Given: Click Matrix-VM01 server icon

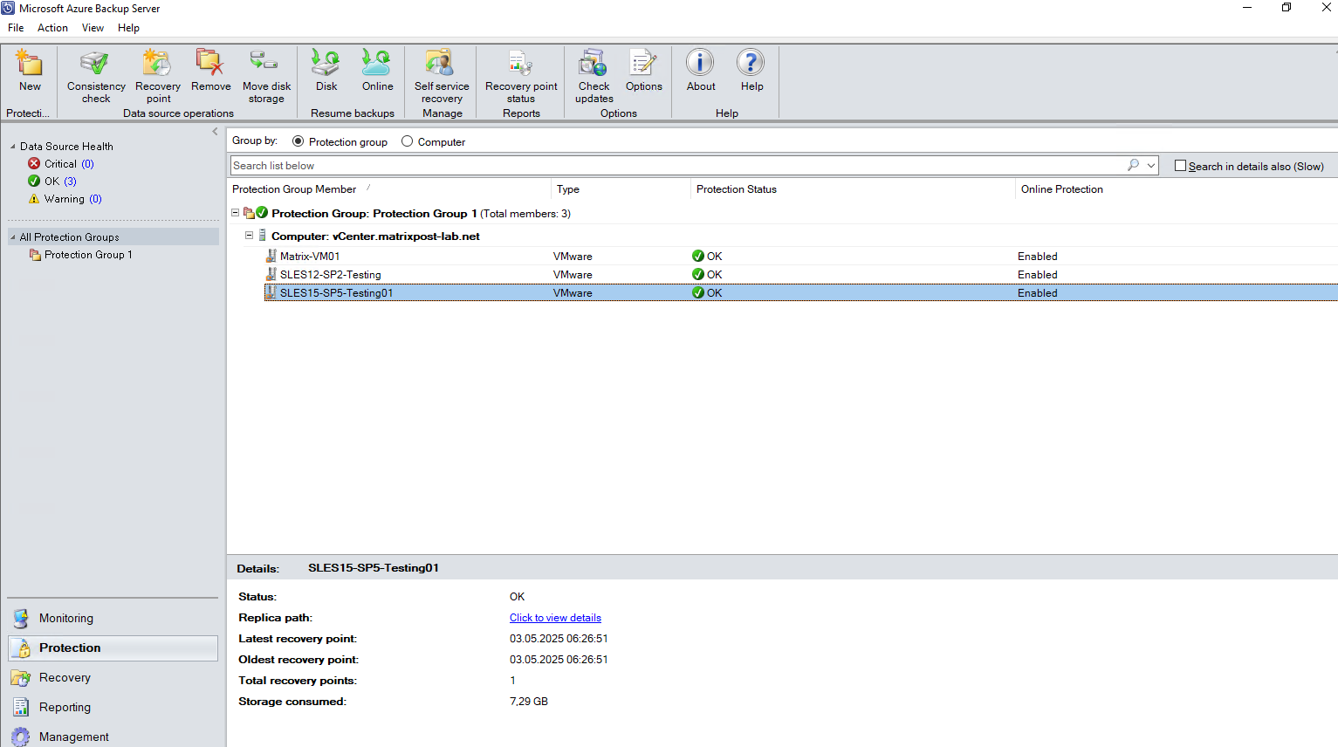Looking at the screenshot, I should click(271, 256).
